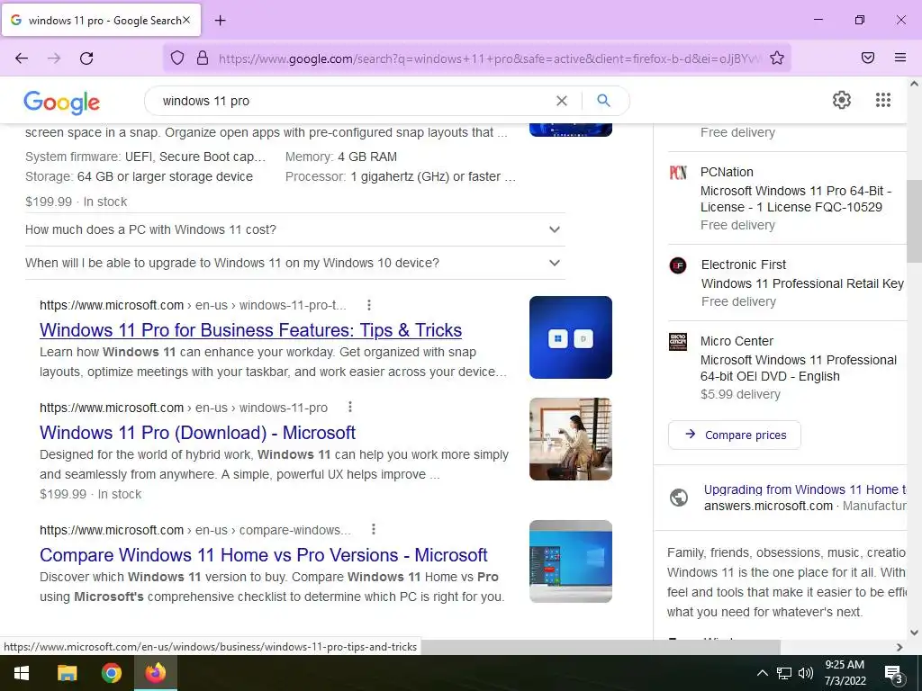The height and width of the screenshot is (691, 922).
Task: Expand 'How much does a PC with Windows 11 cost?'
Action: (x=294, y=229)
